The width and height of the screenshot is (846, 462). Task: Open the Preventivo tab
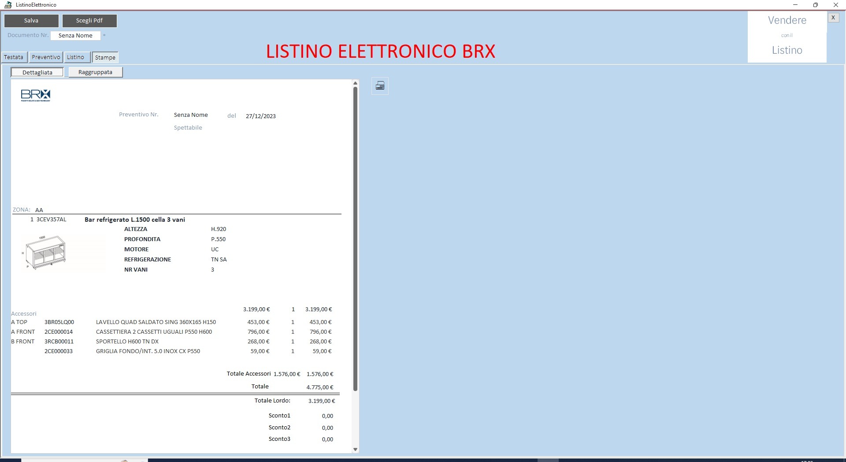[x=46, y=57]
